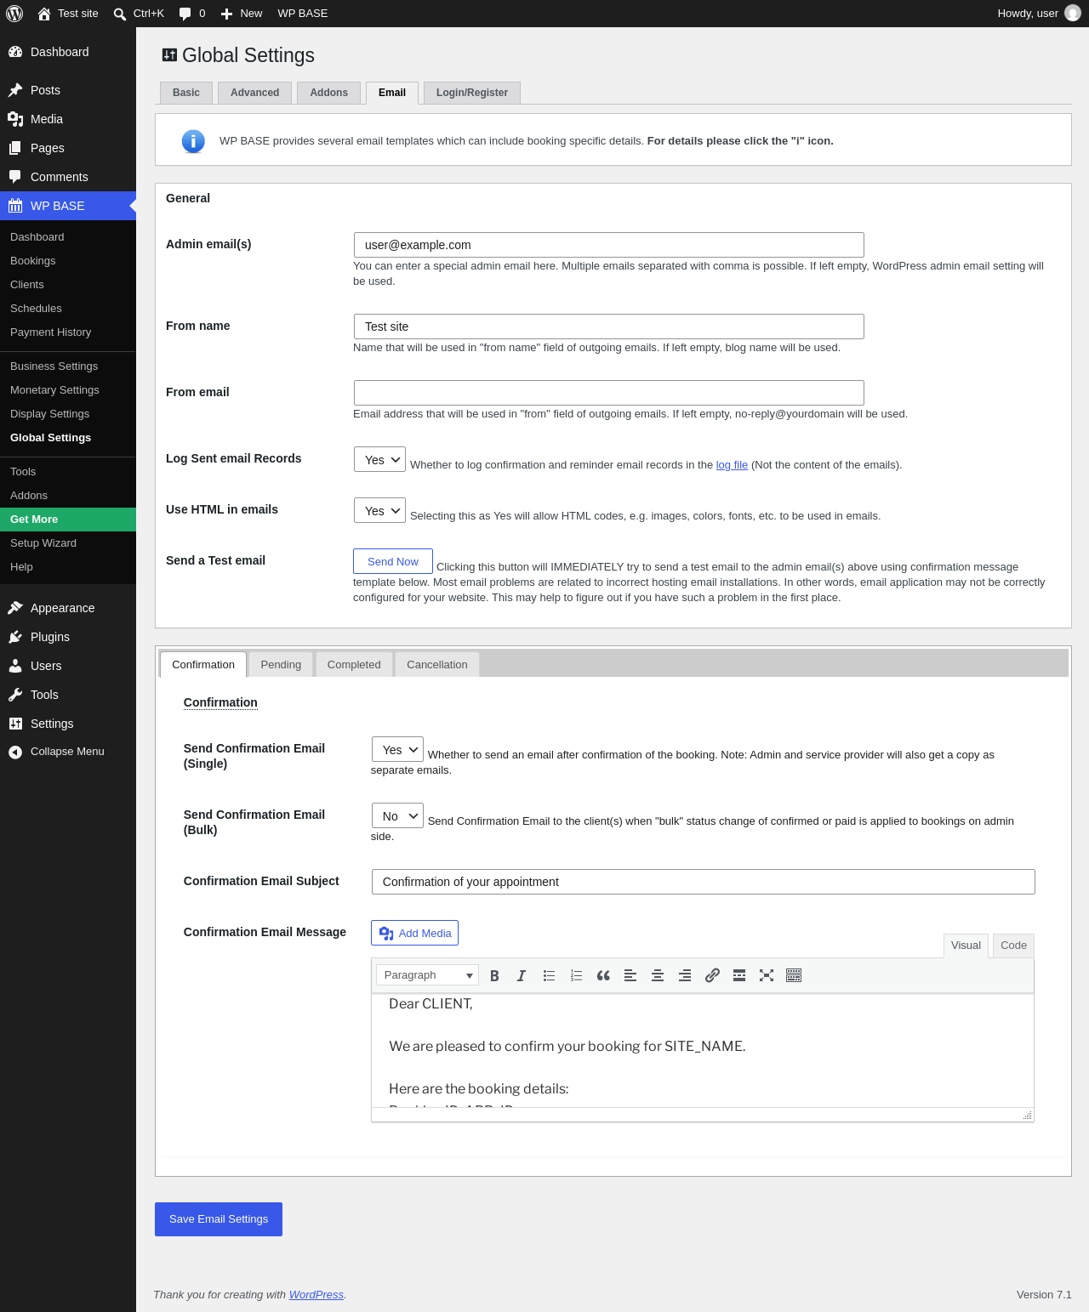Image resolution: width=1089 pixels, height=1312 pixels.
Task: Apply blockquote formatting in editor
Action: 603,975
